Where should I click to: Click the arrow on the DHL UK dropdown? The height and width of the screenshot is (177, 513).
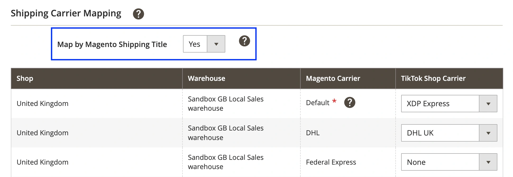click(x=488, y=133)
